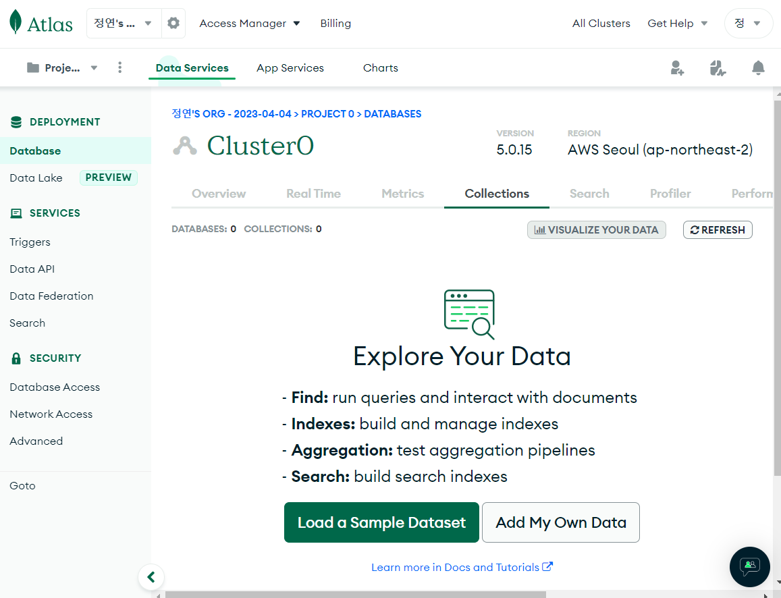
Task: Select Database in the sidebar
Action: (76, 151)
